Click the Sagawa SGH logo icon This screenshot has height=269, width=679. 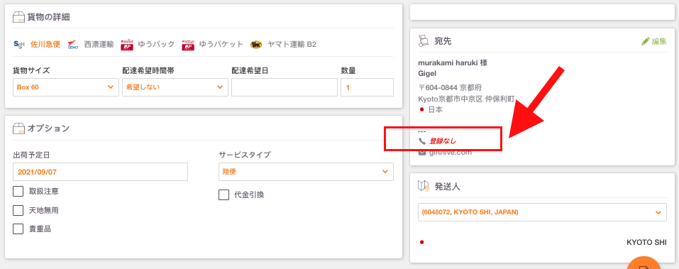pyautogui.click(x=20, y=44)
